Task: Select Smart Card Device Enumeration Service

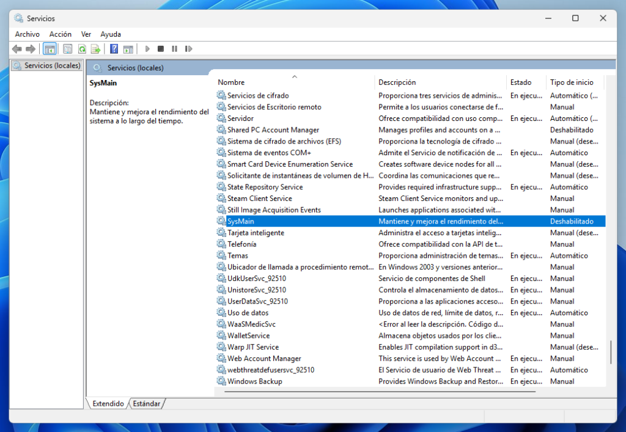Action: [411, 164]
